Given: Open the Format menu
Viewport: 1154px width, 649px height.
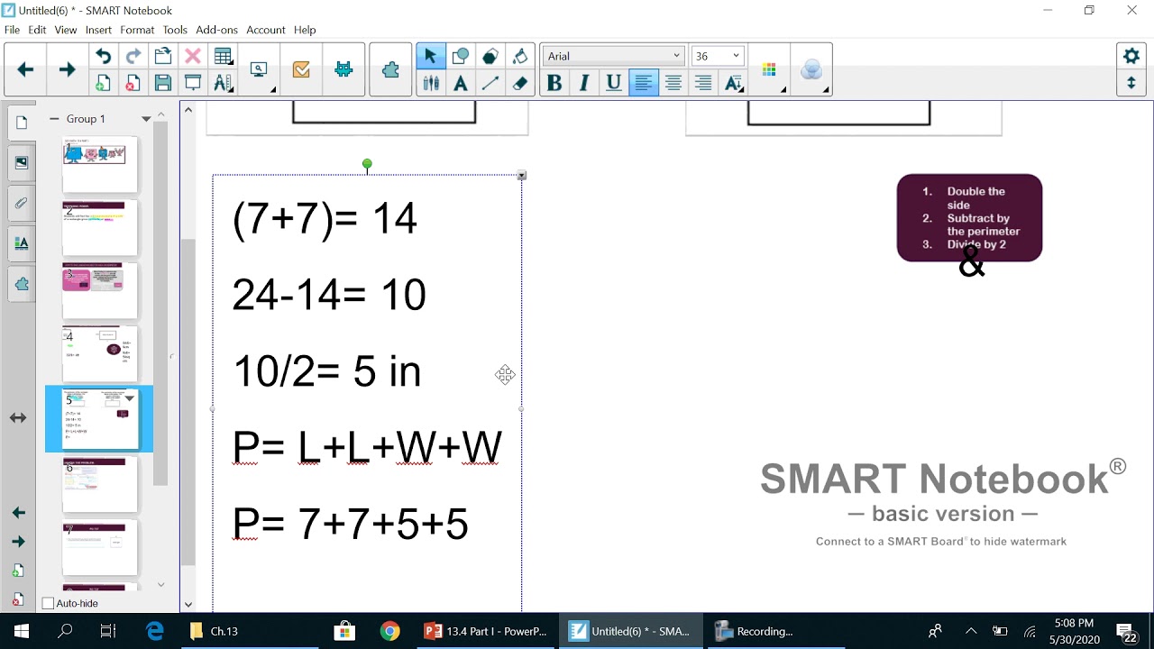Looking at the screenshot, I should [x=137, y=30].
